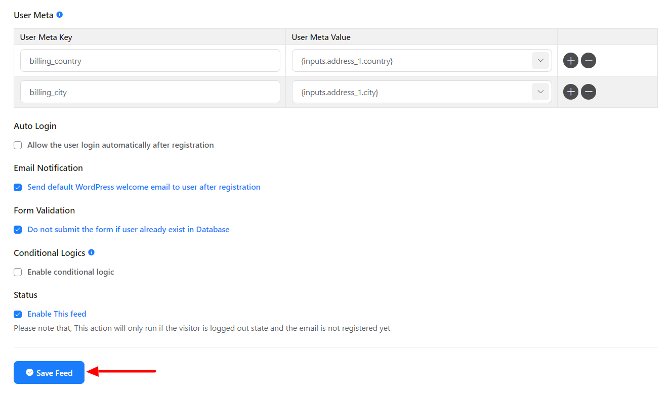Click the 'Send default WordPress welcome email' label

(144, 187)
